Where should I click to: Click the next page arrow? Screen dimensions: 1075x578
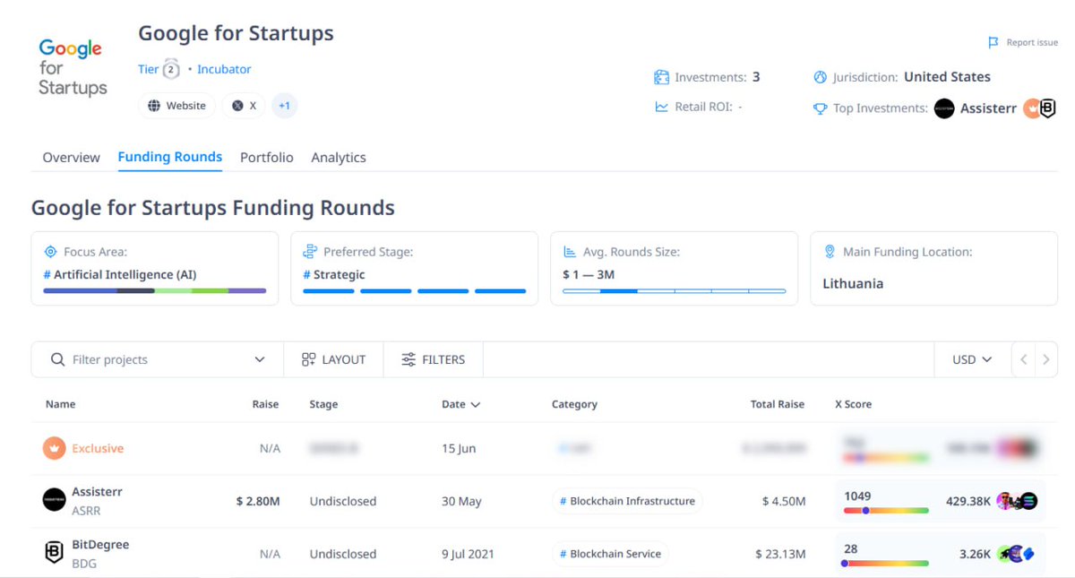click(1045, 359)
